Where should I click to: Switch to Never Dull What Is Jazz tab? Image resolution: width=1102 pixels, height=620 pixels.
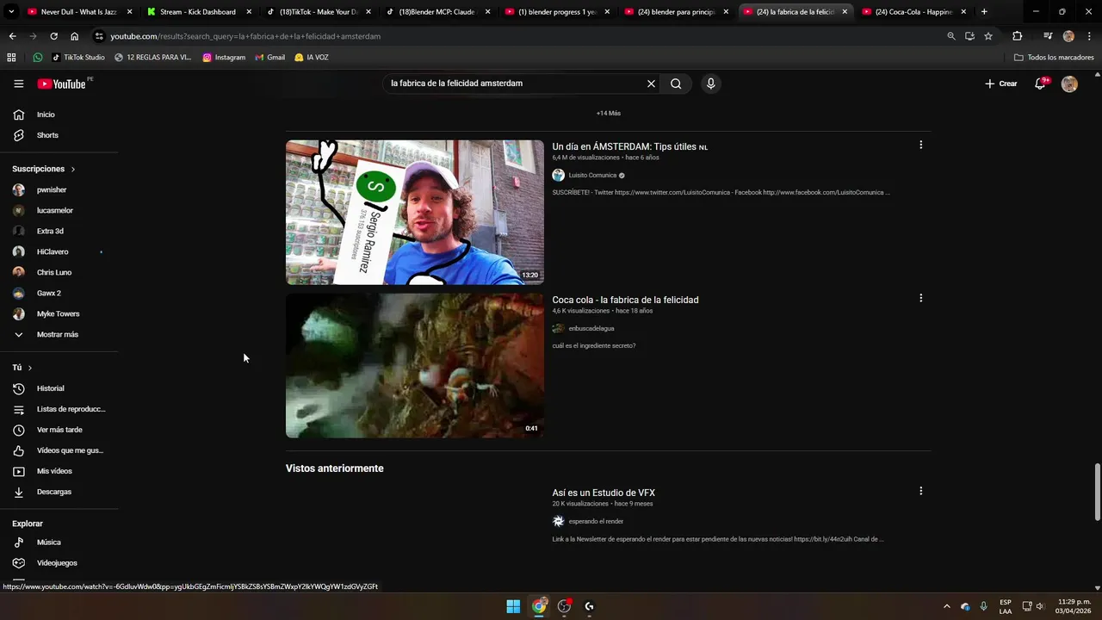pyautogui.click(x=79, y=12)
